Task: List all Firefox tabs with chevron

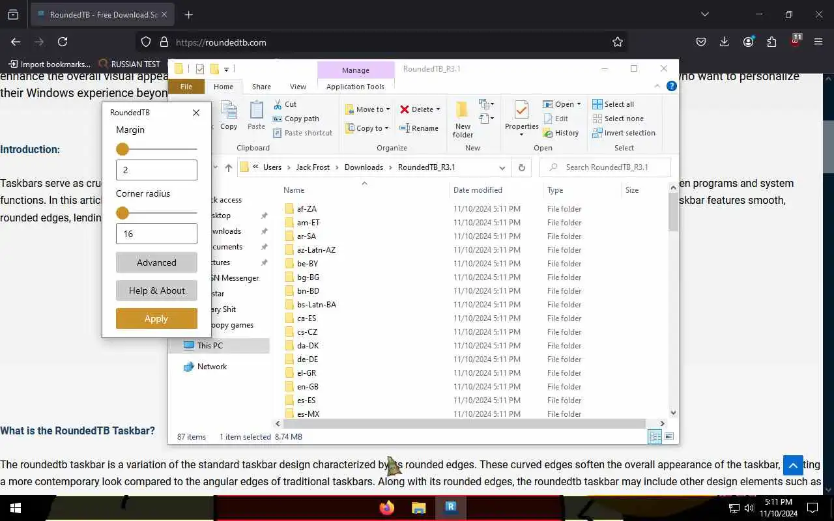Action: [x=704, y=14]
